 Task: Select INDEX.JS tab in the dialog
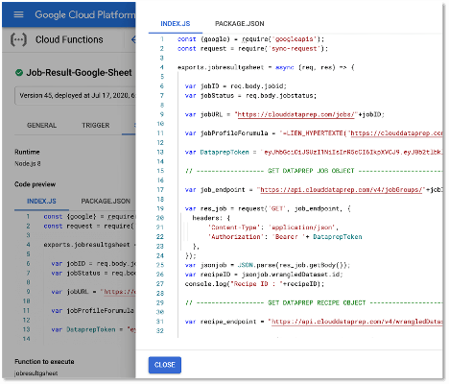tap(176, 24)
